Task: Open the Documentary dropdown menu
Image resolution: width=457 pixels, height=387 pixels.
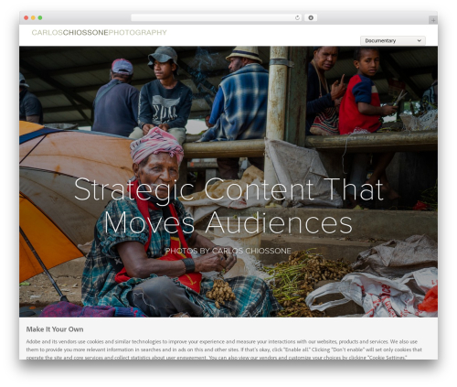Action: 393,40
